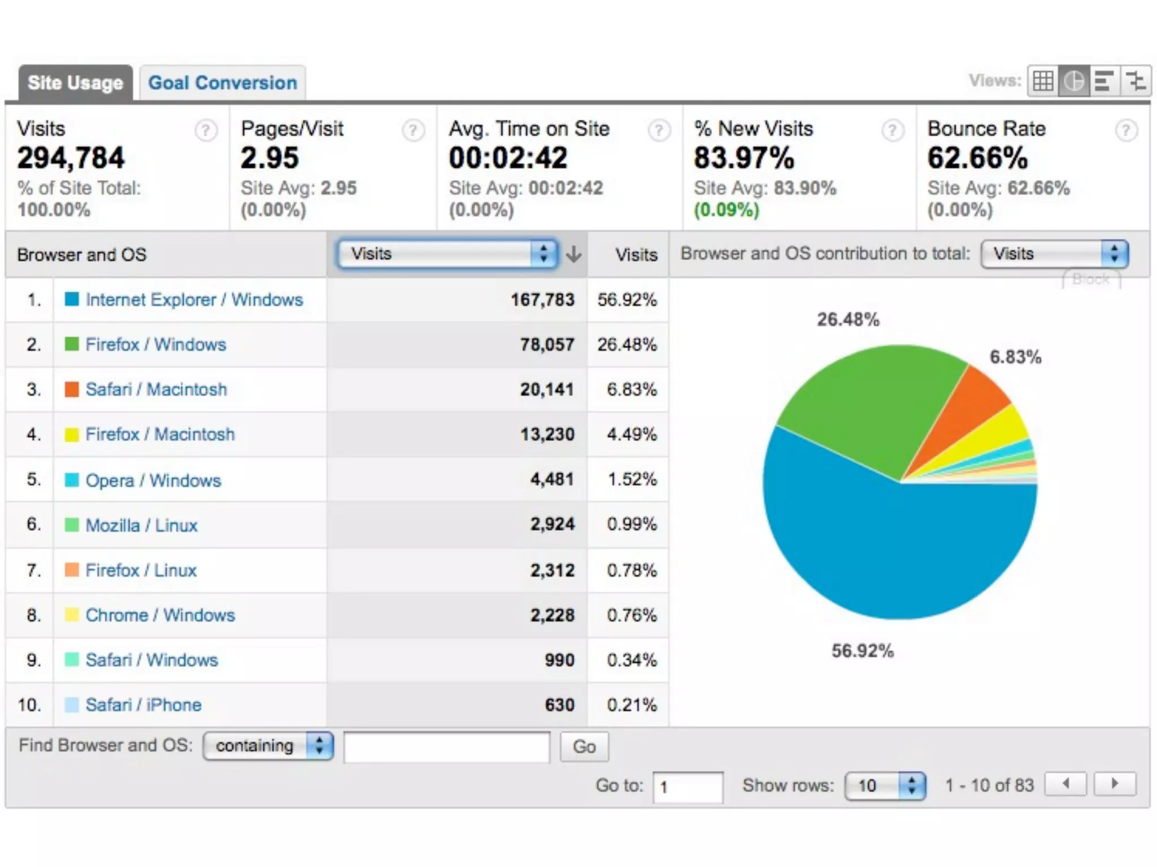Expand the containing filter dropdown

[268, 746]
